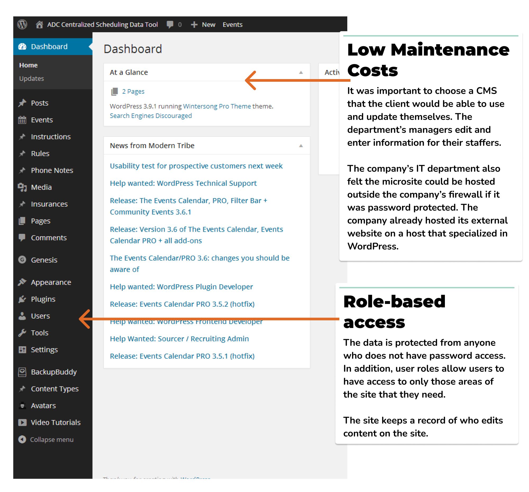This screenshot has width=529, height=492.
Task: Click the Events calendar icon in the sidebar
Action: click(x=22, y=120)
